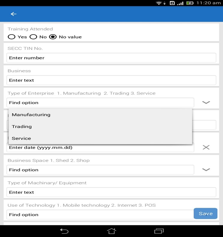Image resolution: width=223 pixels, height=237 pixels.
Task: Focus the Type of Machinary/Equipment text field
Action: 111,192
